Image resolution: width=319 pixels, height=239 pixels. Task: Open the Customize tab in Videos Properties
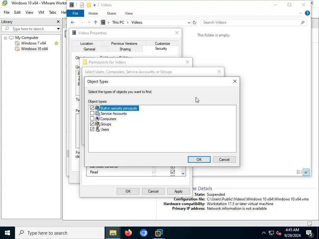(162, 44)
